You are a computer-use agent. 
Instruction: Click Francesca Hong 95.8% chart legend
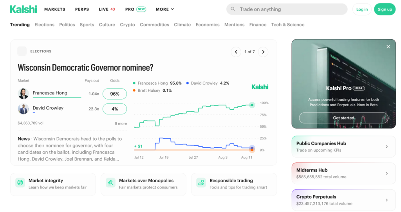(x=157, y=83)
